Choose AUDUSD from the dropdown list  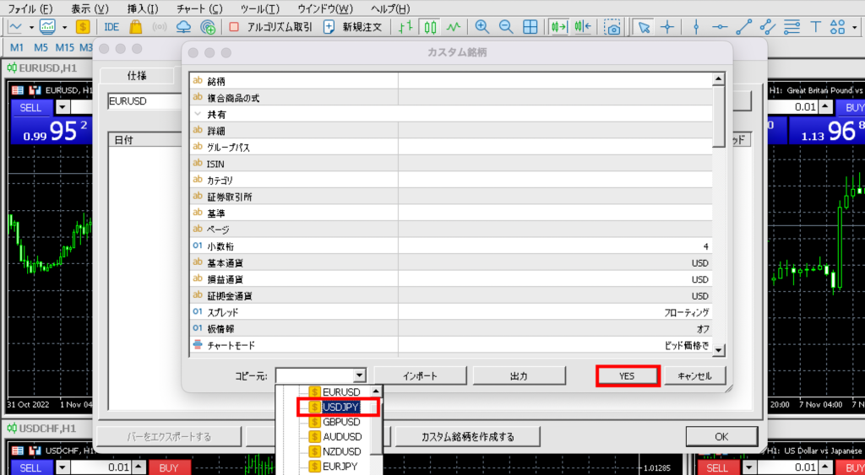[x=342, y=437]
